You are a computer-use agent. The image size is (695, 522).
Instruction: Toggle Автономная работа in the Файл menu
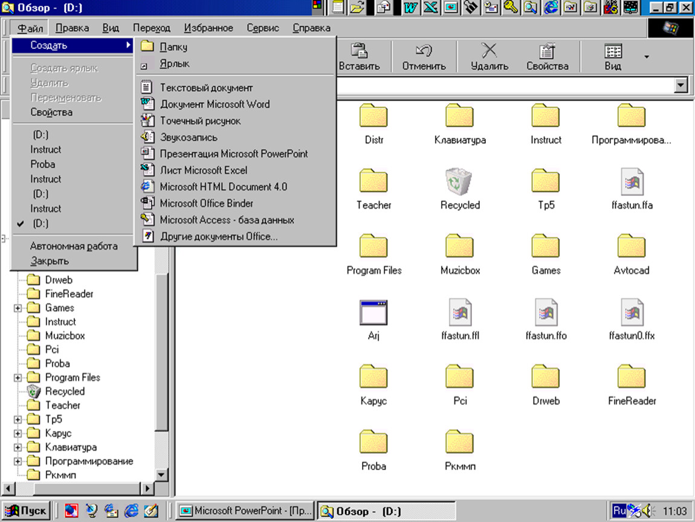pyautogui.click(x=74, y=246)
